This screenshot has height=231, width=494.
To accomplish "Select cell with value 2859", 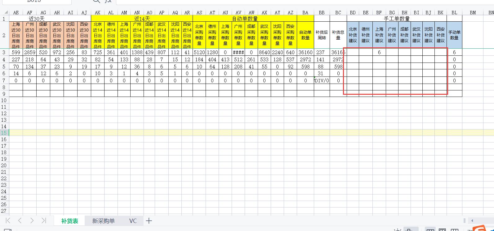I will pyautogui.click(x=29, y=52).
